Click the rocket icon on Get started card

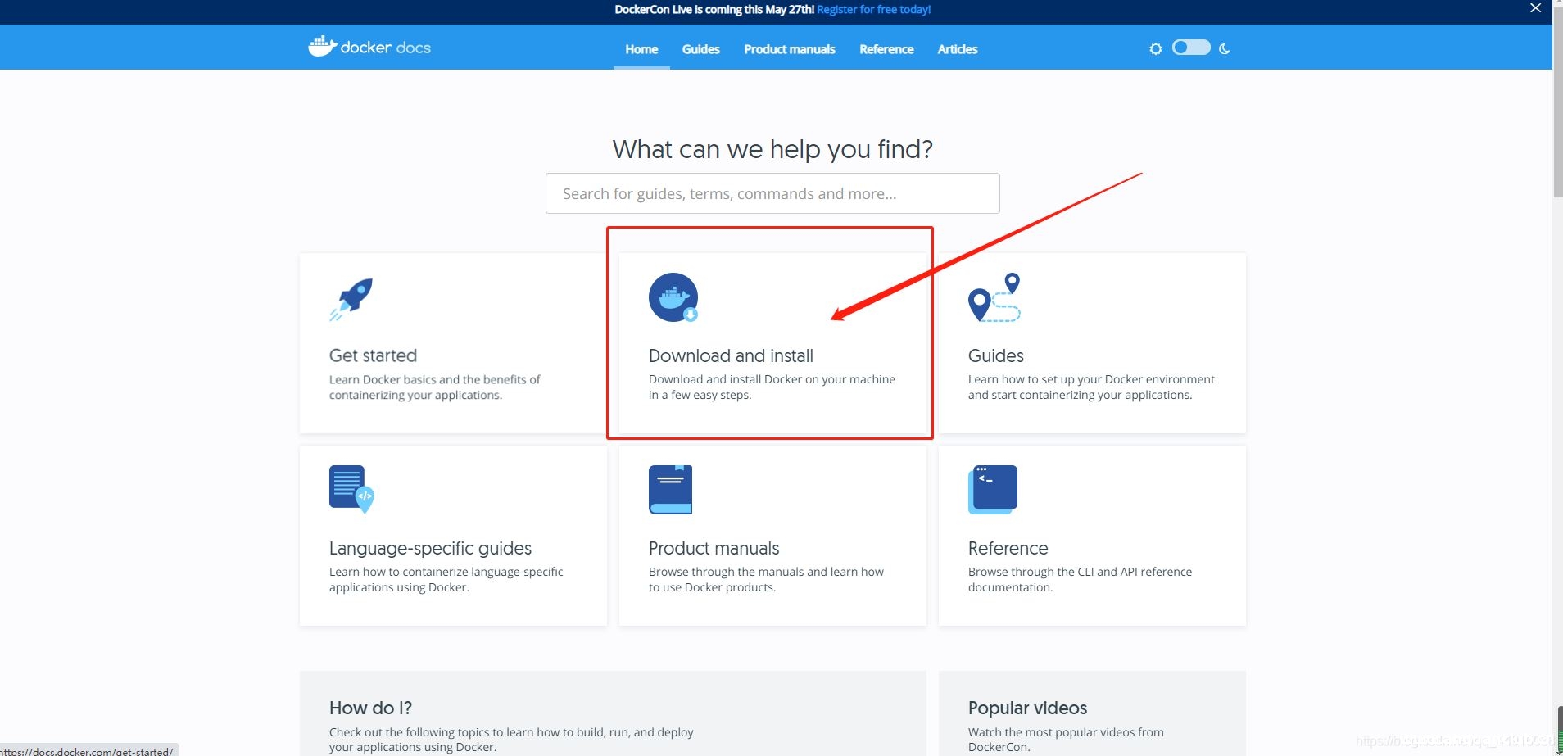pyautogui.click(x=352, y=297)
